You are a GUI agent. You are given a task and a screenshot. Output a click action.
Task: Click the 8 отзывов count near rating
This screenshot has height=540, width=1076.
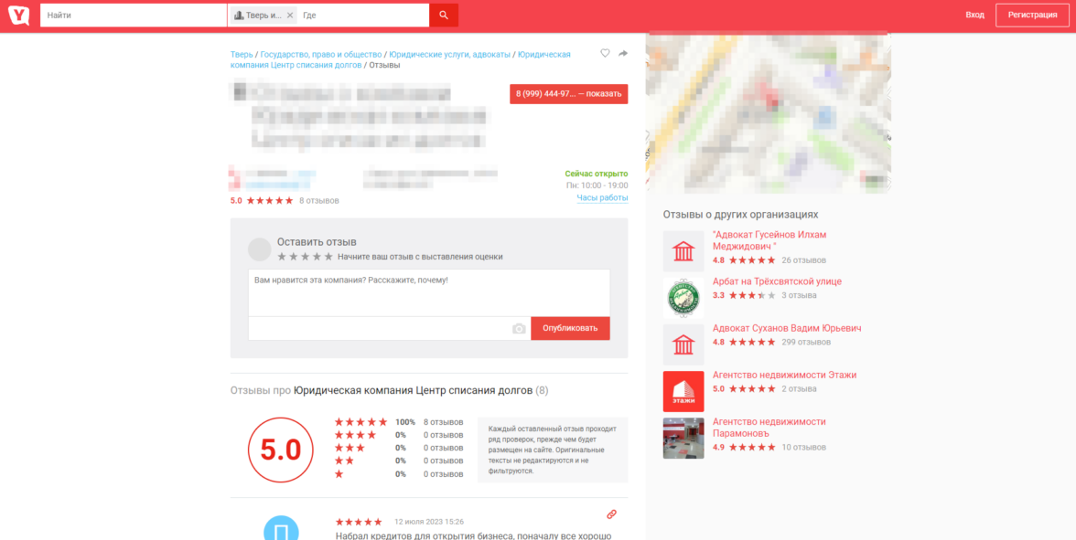tap(319, 201)
